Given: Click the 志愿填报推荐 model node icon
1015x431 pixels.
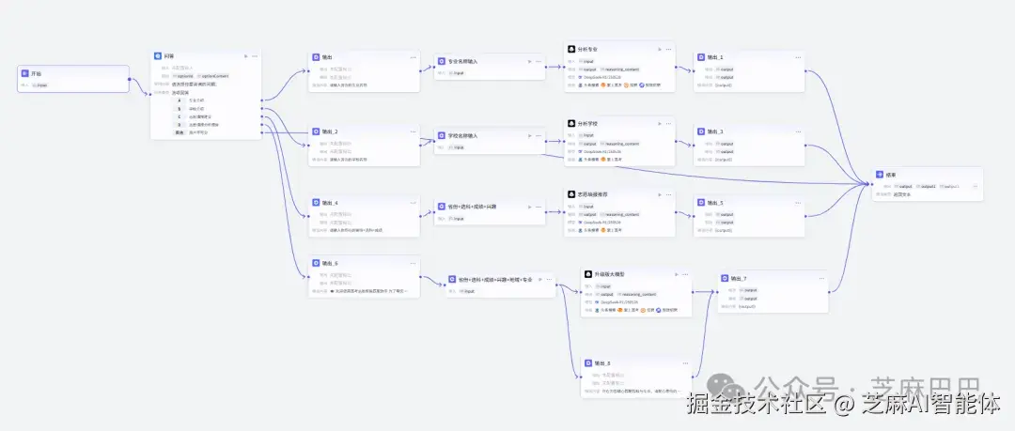Looking at the screenshot, I should point(571,194).
